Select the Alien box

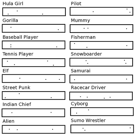[x=34, y=129]
